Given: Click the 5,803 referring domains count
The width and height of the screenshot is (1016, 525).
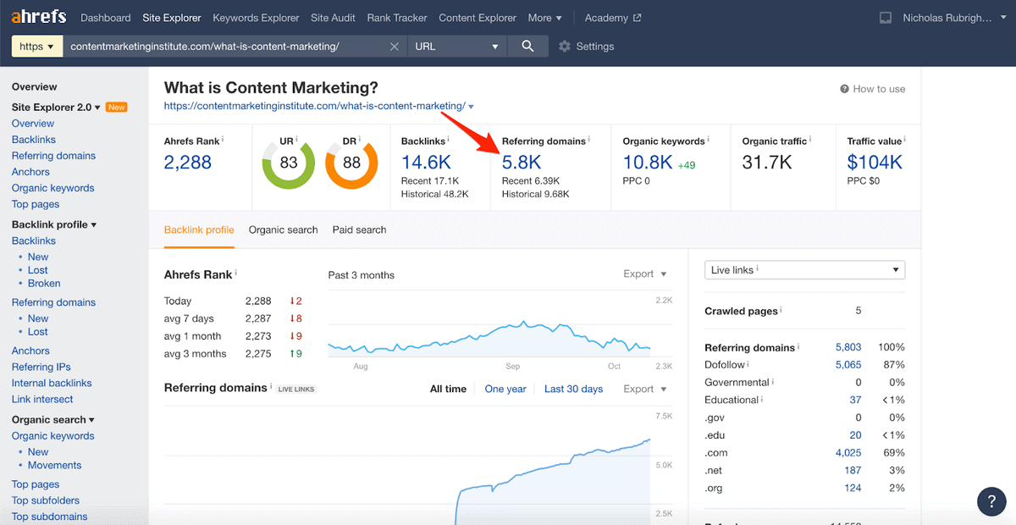Looking at the screenshot, I should click(848, 347).
